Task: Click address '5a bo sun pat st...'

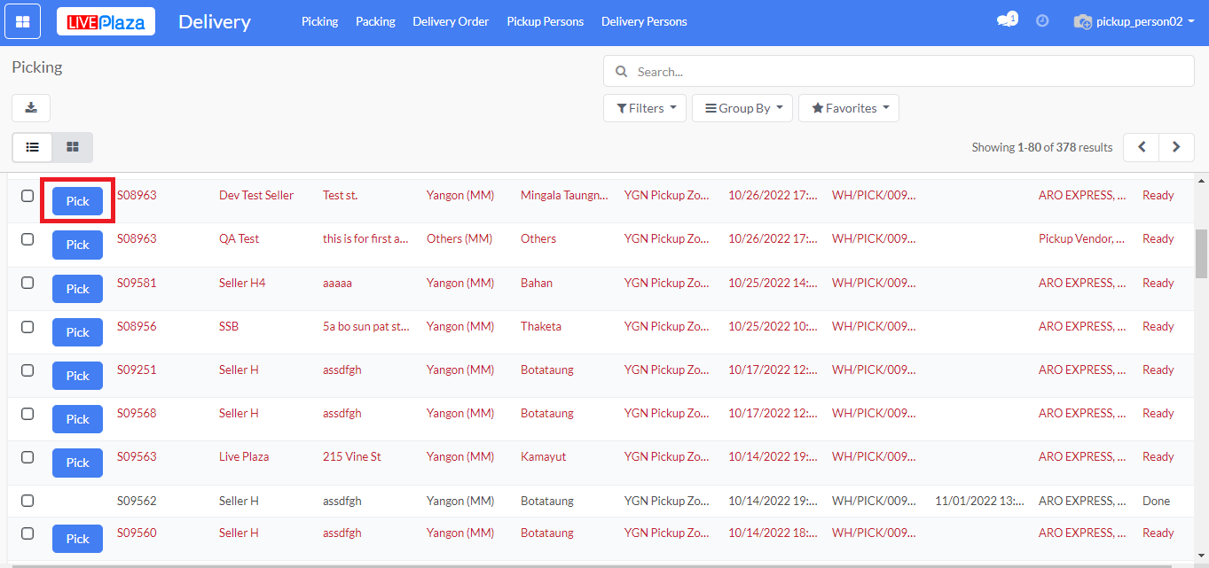Action: tap(366, 326)
